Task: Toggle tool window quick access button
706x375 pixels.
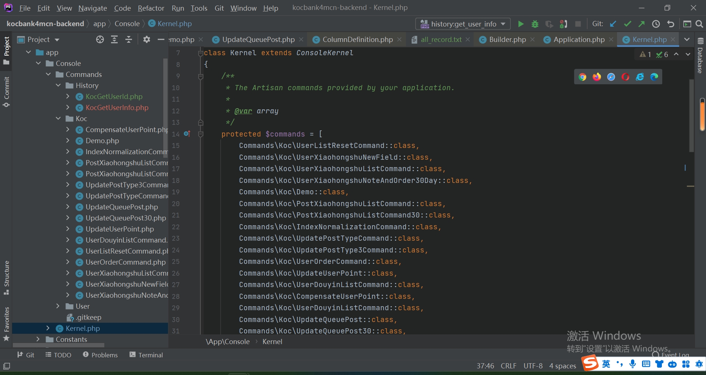Action: coord(7,366)
